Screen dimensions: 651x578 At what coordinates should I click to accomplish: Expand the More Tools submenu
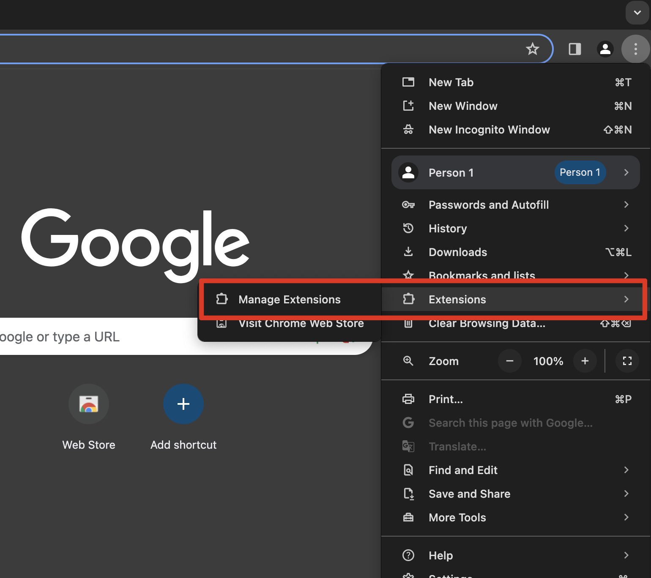[457, 518]
